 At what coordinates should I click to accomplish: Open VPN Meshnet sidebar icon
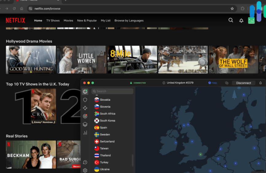point(85,108)
